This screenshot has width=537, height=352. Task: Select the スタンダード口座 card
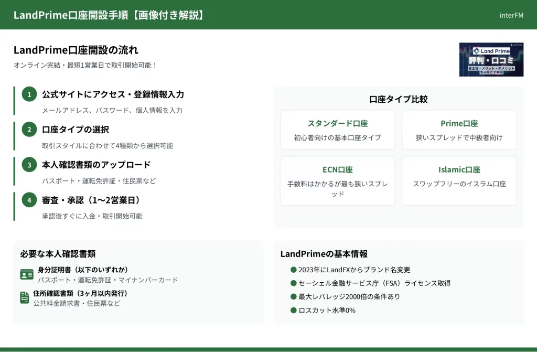click(x=337, y=130)
